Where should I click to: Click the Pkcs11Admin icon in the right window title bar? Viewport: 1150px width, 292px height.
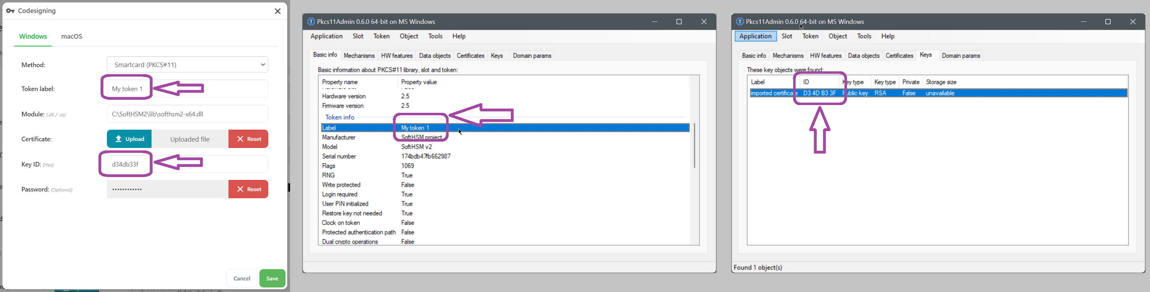coord(740,21)
